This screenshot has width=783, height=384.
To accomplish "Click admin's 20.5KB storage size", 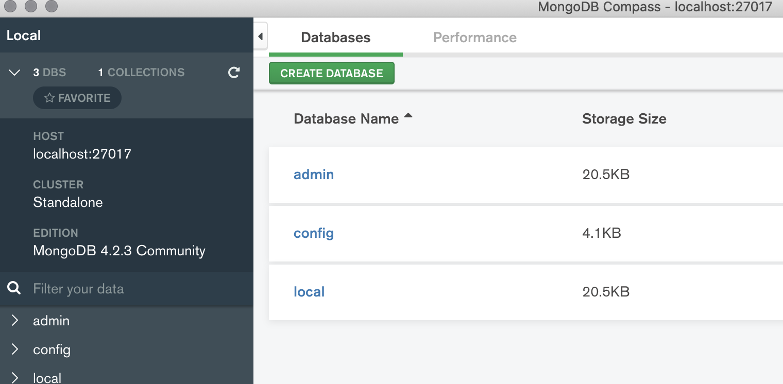I will pos(606,174).
